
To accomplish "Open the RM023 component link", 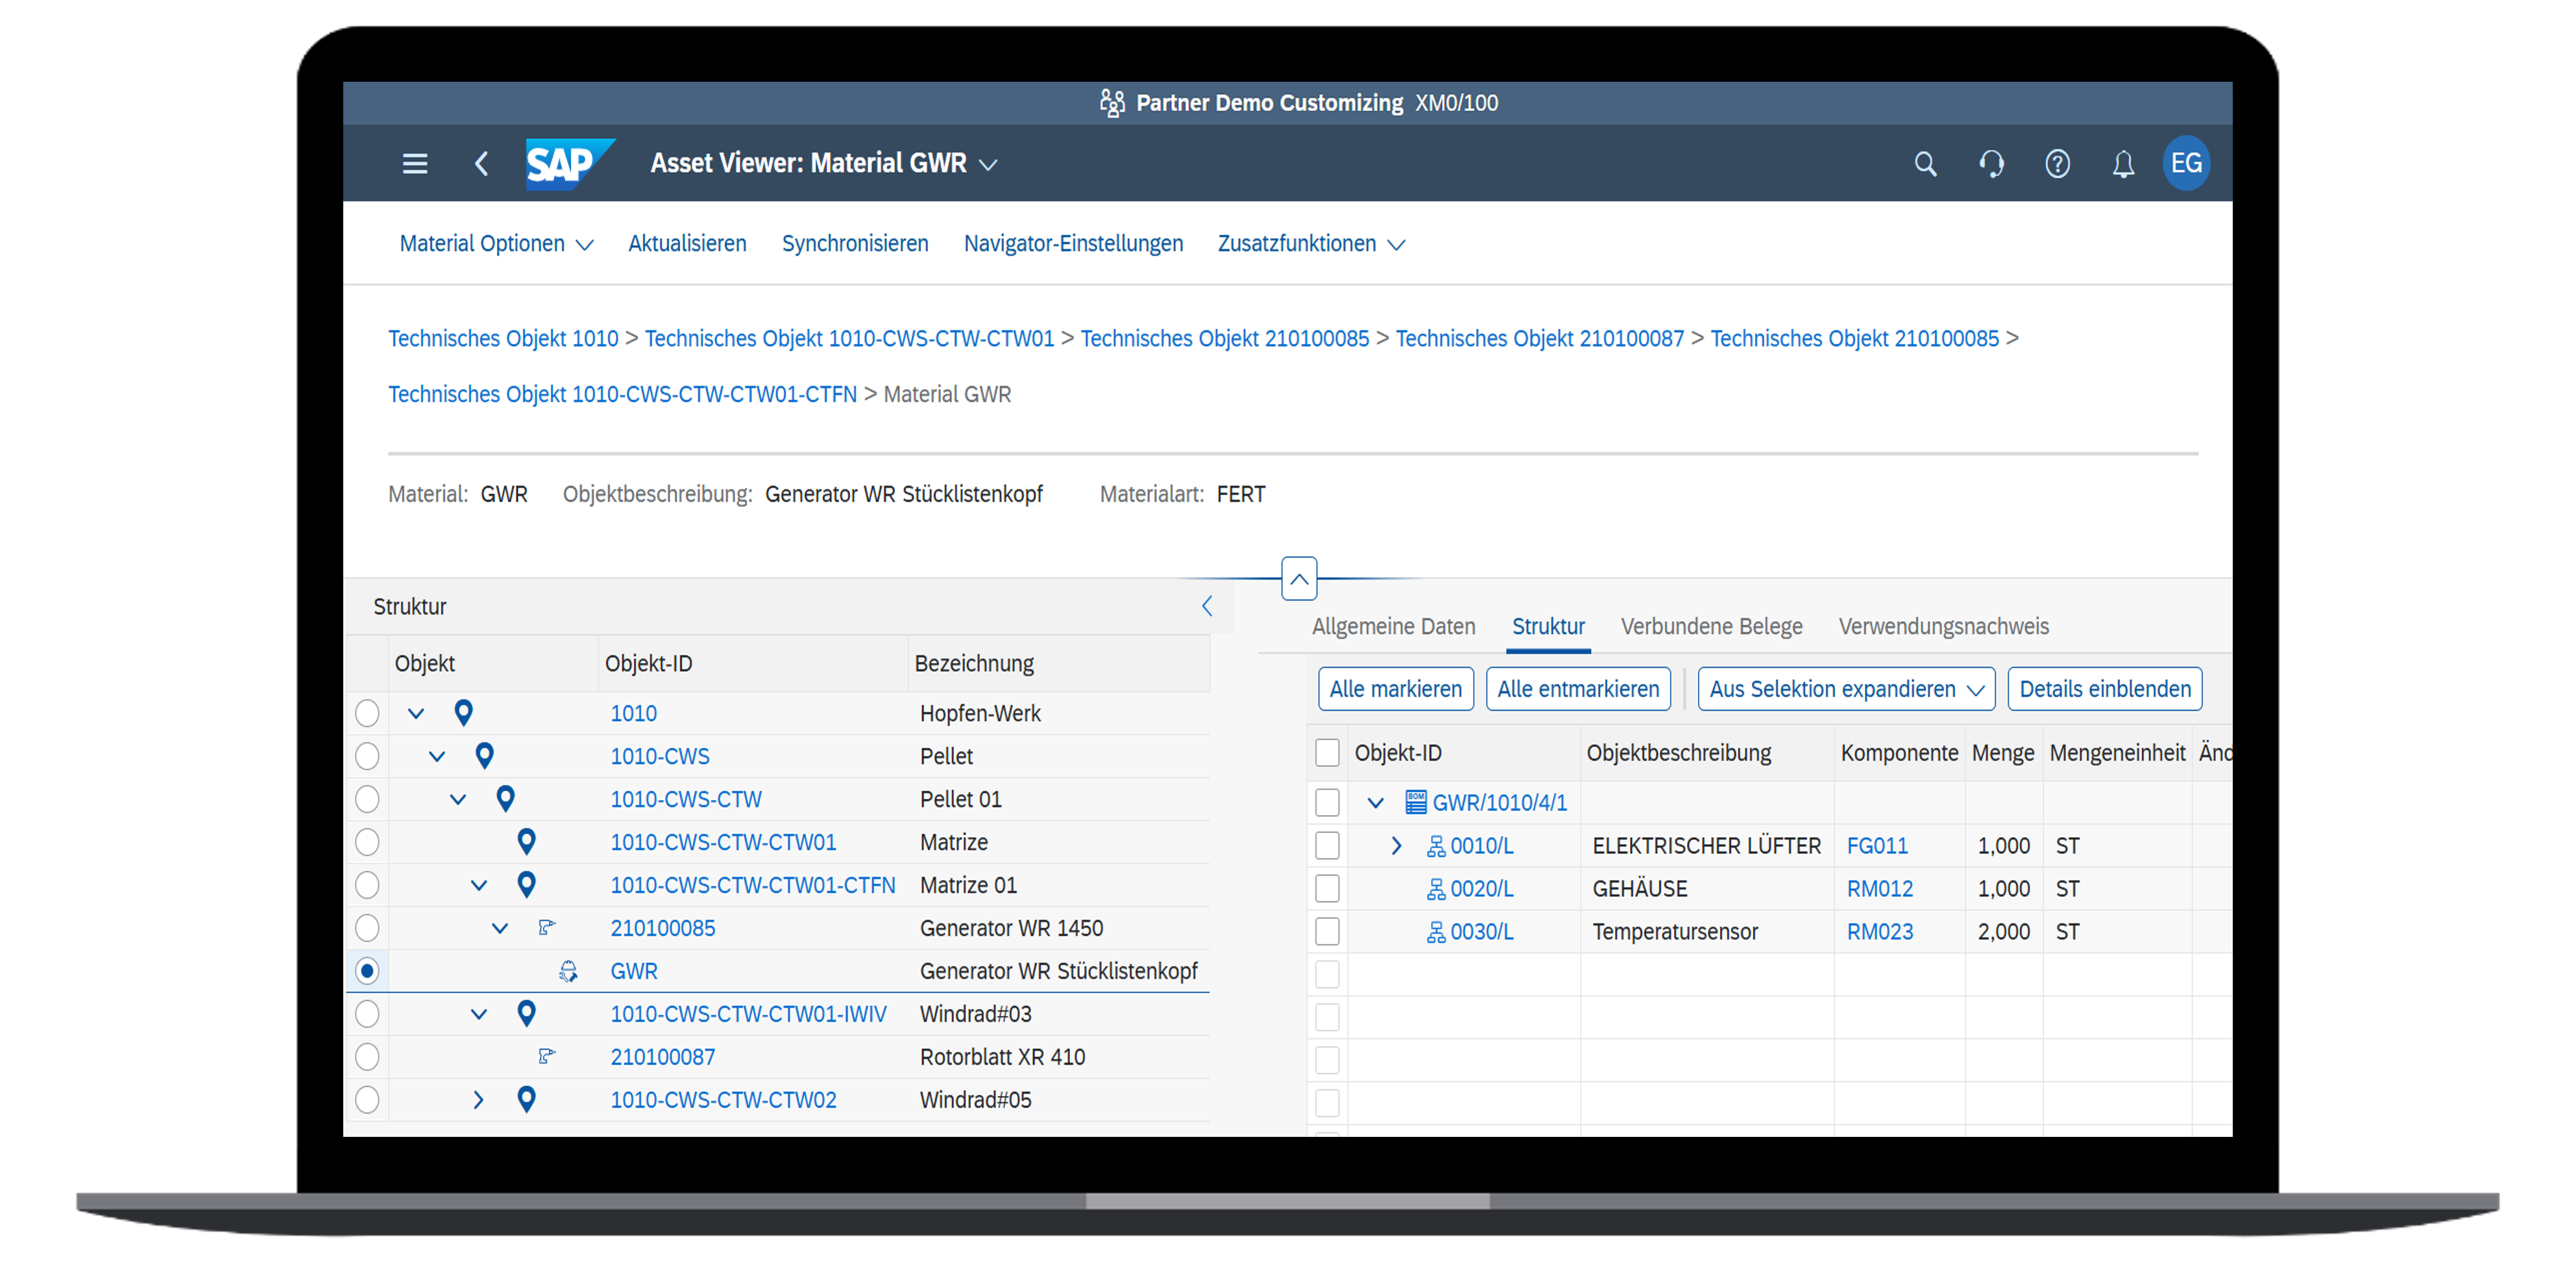I will pyautogui.click(x=1879, y=932).
